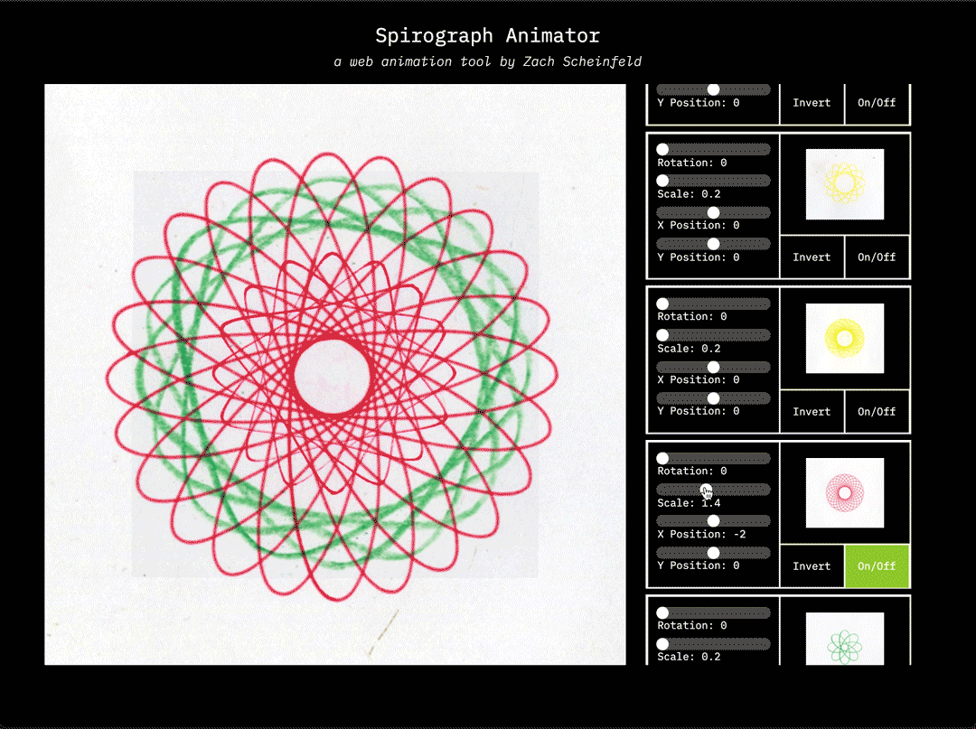The height and width of the screenshot is (729, 976).
Task: Click the Rotation slider handle of the dense yellow ring layer
Action: click(663, 304)
